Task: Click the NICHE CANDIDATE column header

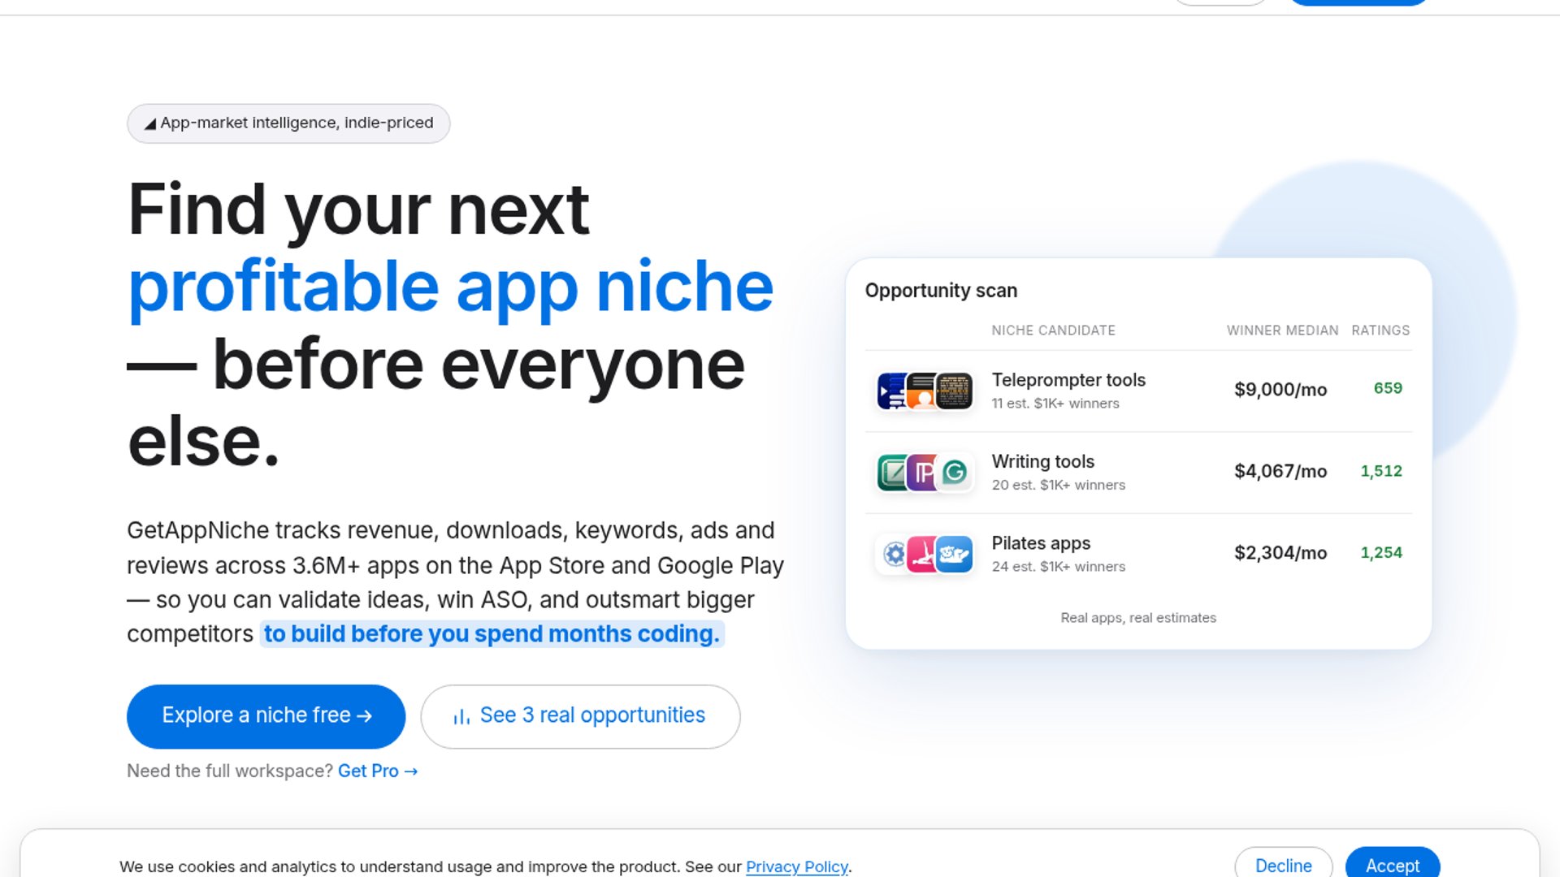Action: tap(1053, 330)
